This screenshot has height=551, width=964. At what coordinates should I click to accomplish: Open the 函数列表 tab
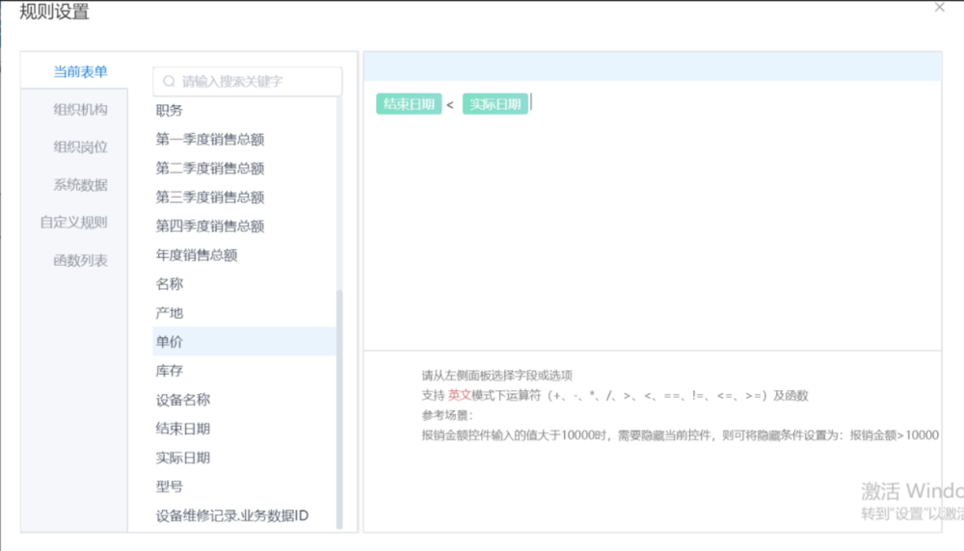tap(80, 260)
